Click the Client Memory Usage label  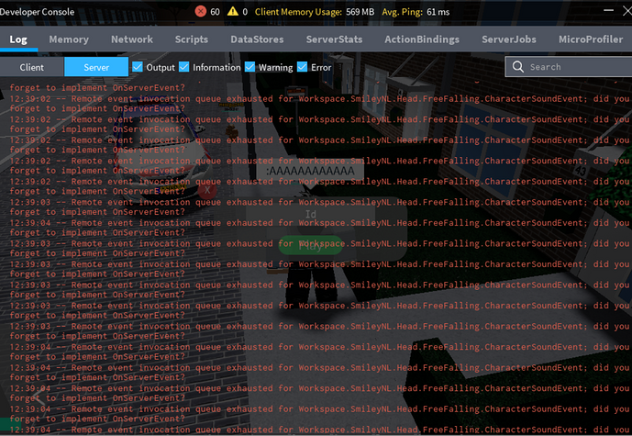point(298,12)
